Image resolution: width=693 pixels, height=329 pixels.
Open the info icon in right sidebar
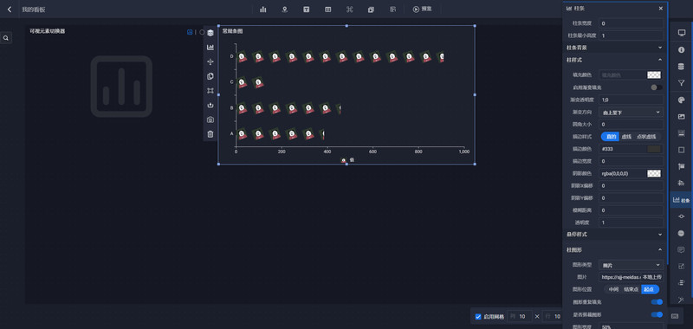[681, 50]
